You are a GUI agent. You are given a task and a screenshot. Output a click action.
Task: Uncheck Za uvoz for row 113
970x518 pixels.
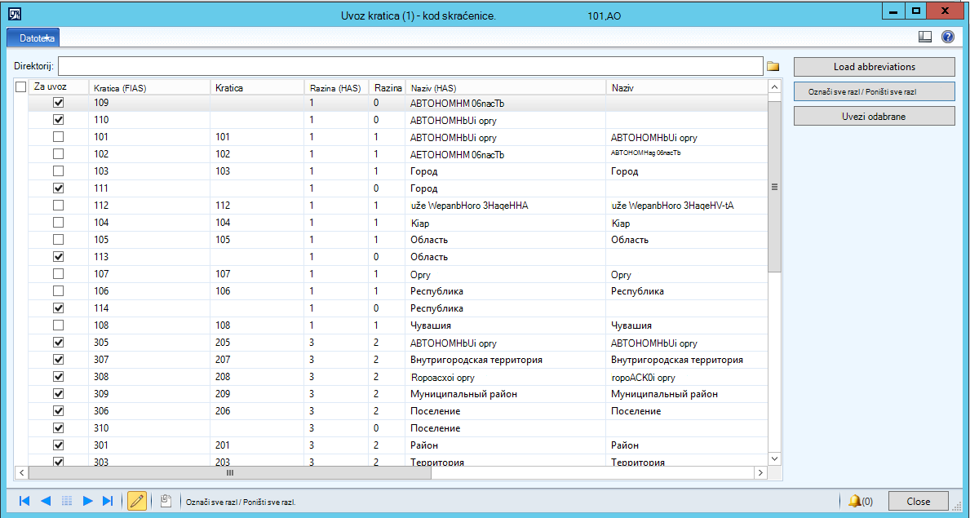[59, 256]
